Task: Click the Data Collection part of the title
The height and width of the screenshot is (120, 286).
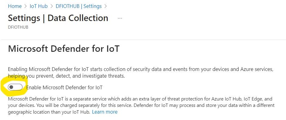Action: (78, 18)
